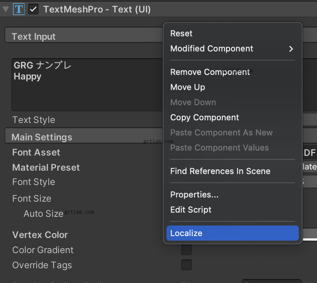
Task: Select Copy Component
Action: pyautogui.click(x=205, y=117)
